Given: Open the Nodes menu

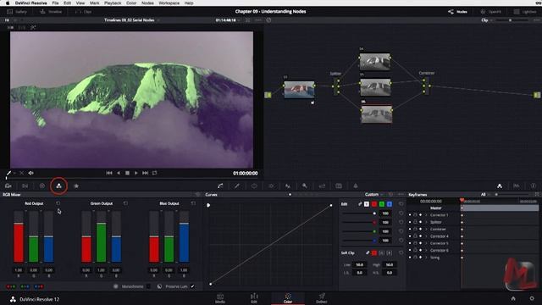Looking at the screenshot, I should point(147,3).
